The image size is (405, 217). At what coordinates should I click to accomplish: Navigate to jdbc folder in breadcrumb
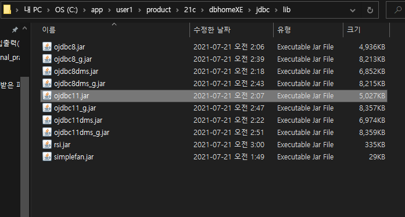click(x=263, y=10)
